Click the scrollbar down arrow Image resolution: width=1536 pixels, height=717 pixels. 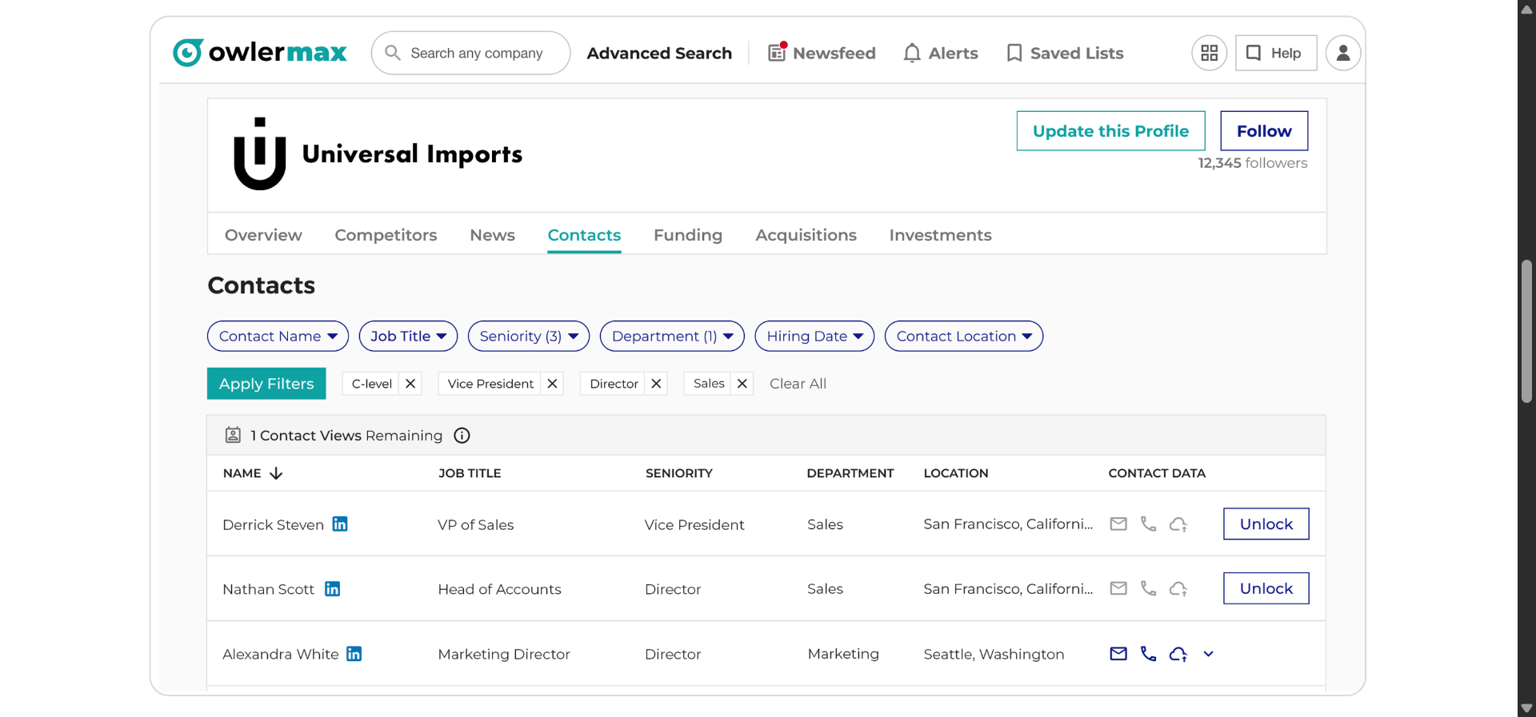1526,708
